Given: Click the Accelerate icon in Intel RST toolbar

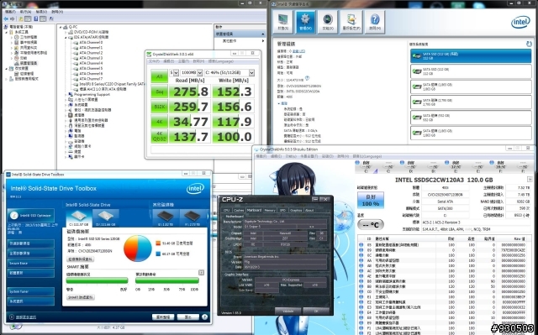Looking at the screenshot, I should (x=328, y=22).
